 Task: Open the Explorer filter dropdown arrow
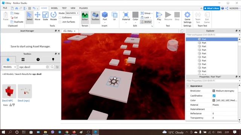239,35
